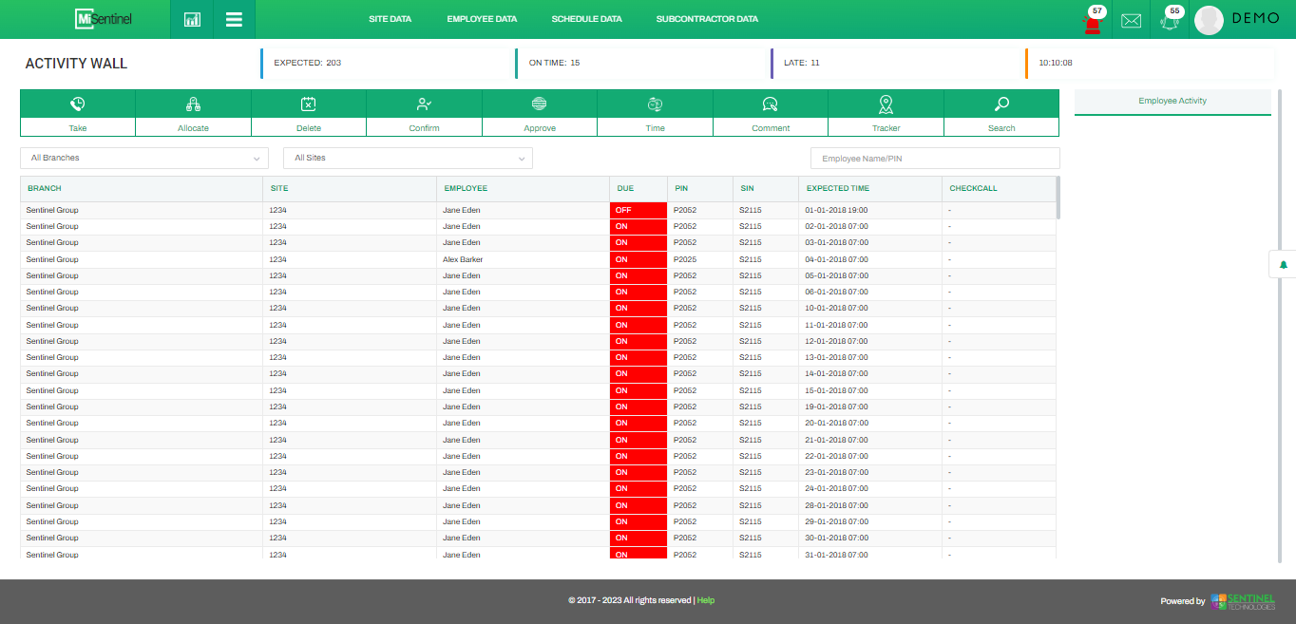The width and height of the screenshot is (1296, 624).
Task: Open the Schedule Data menu
Action: (x=586, y=19)
